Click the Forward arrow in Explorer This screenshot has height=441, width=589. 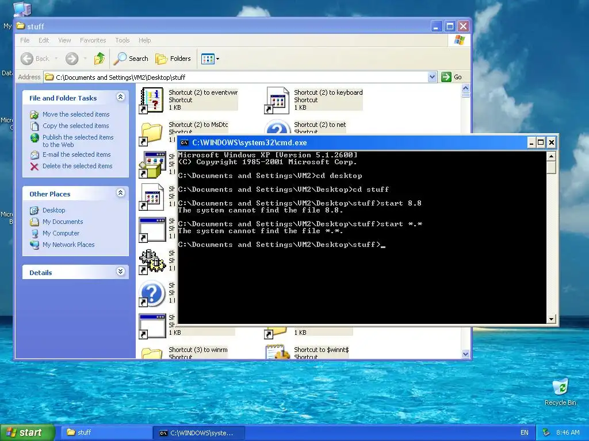click(72, 59)
